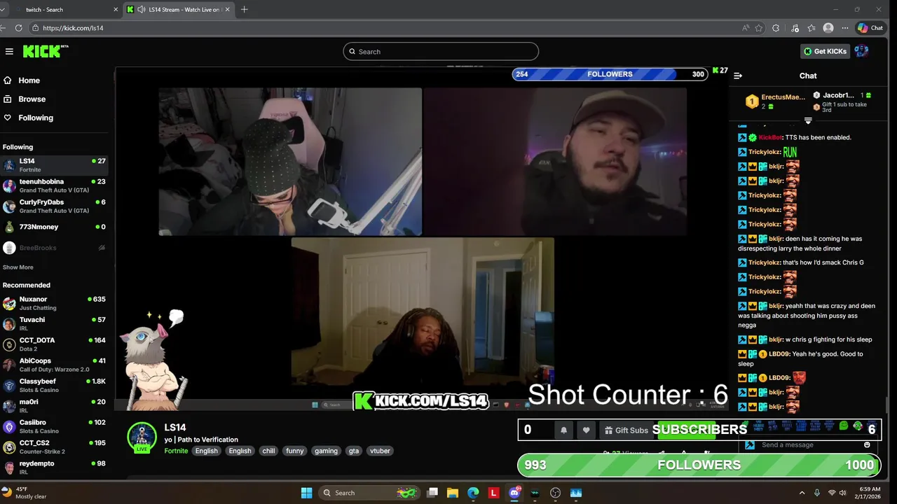
Task: Click the KICK logo
Action: [46, 51]
